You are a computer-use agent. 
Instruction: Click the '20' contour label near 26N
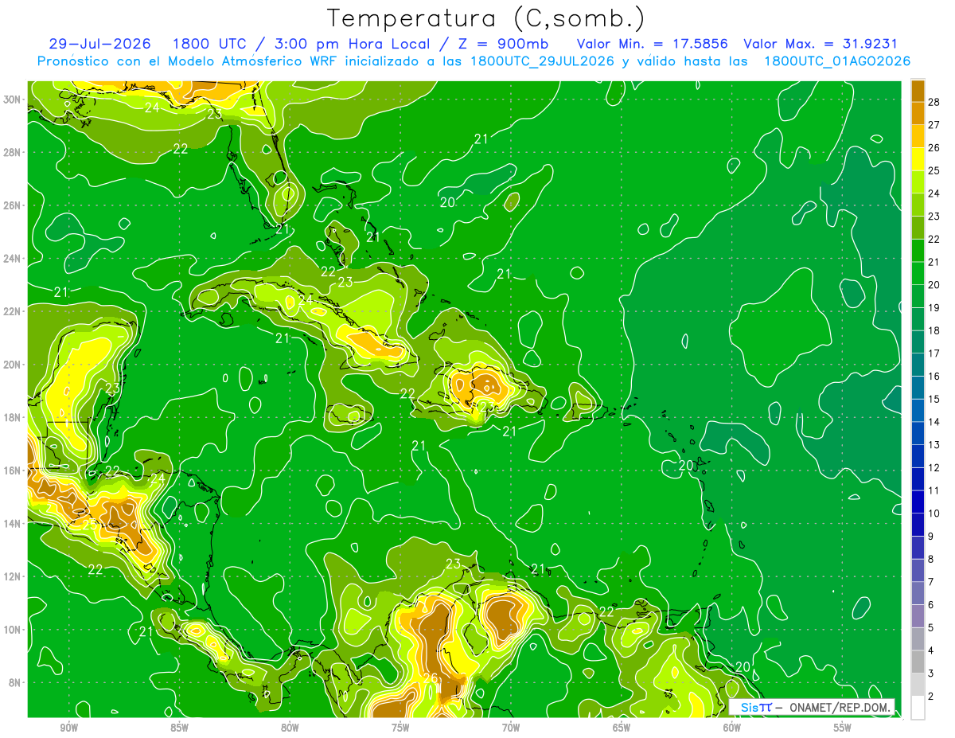click(x=448, y=202)
